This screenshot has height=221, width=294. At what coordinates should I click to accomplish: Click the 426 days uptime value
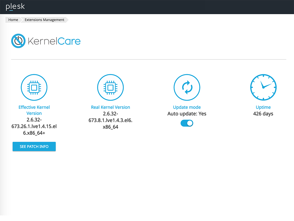(263, 113)
